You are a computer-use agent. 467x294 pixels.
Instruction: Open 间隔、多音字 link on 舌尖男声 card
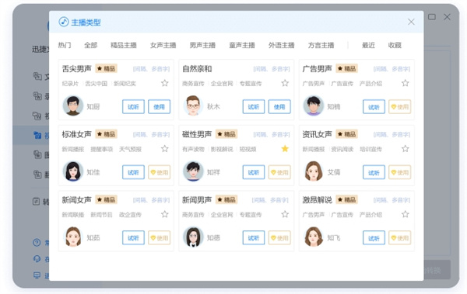click(151, 69)
